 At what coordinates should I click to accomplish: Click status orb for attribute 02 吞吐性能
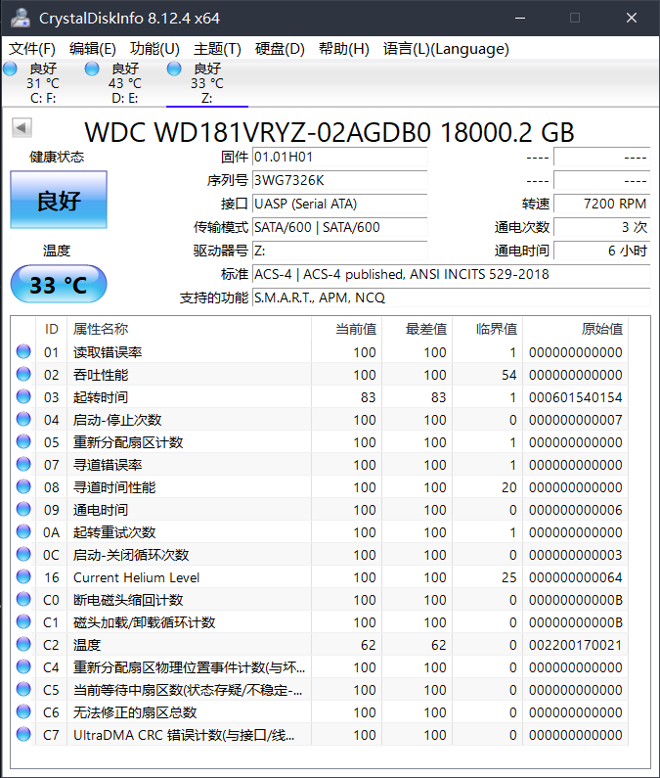(23, 374)
